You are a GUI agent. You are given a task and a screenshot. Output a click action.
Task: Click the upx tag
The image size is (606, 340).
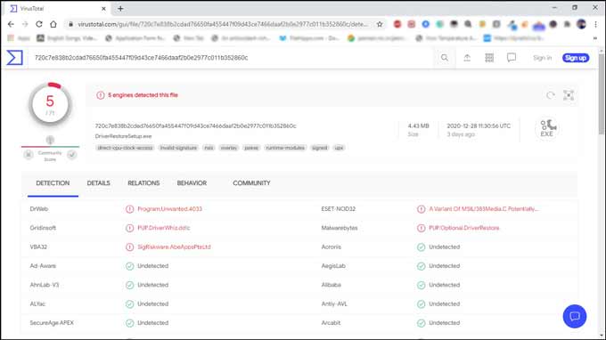pyautogui.click(x=339, y=148)
